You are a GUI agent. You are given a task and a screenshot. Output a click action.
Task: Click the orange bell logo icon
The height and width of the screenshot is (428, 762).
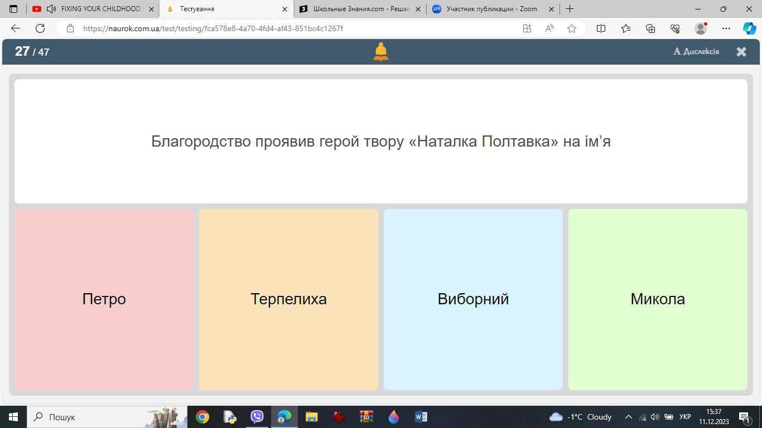380,51
